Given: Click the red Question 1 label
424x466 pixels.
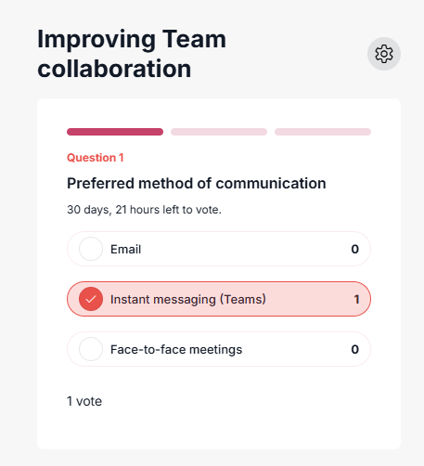Looking at the screenshot, I should pos(96,158).
